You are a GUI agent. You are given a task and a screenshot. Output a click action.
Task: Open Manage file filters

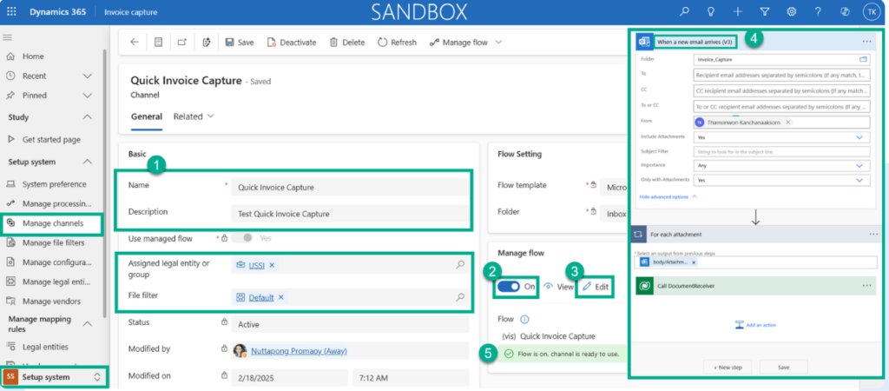[x=53, y=242]
